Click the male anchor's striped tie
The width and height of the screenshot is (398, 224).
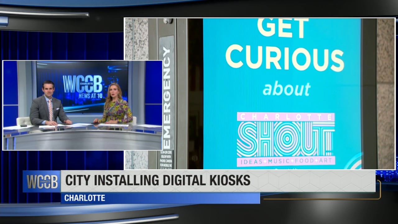point(51,110)
